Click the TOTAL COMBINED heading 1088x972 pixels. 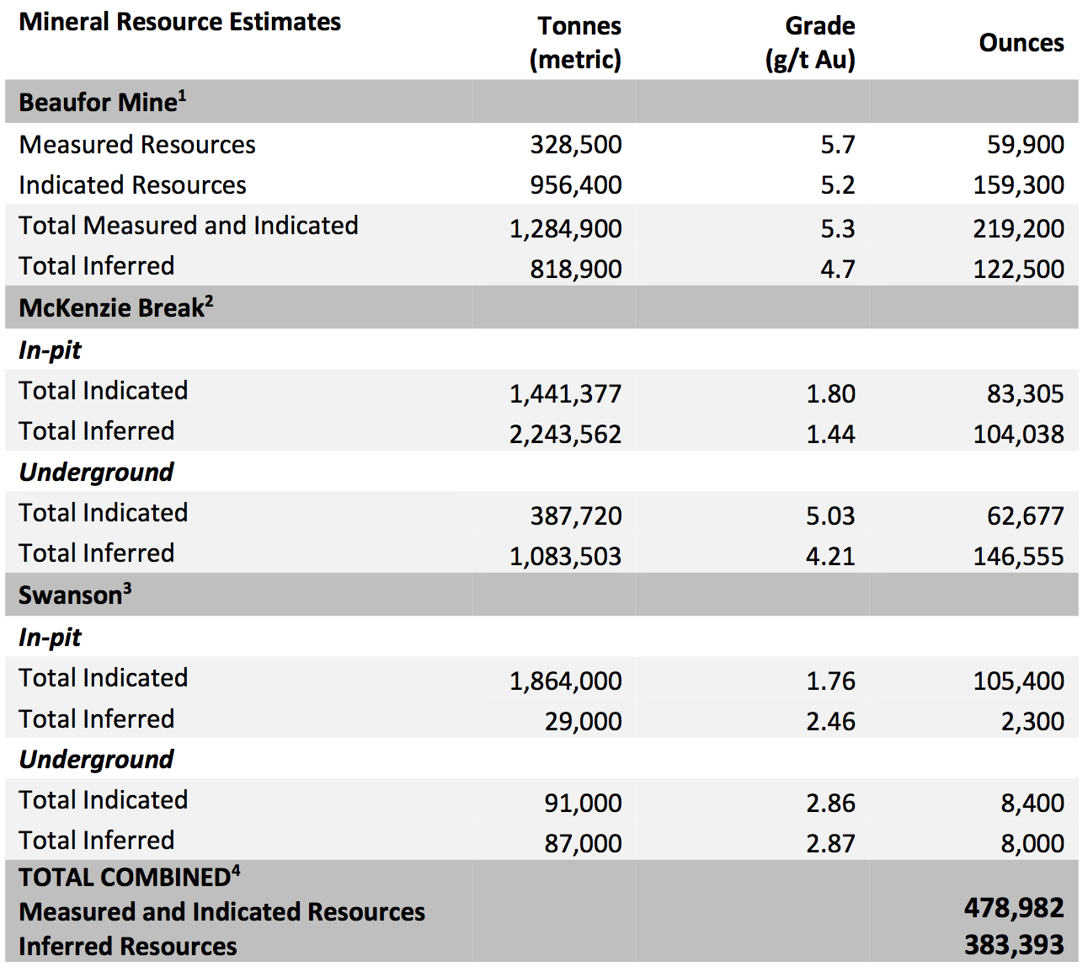pos(124,878)
